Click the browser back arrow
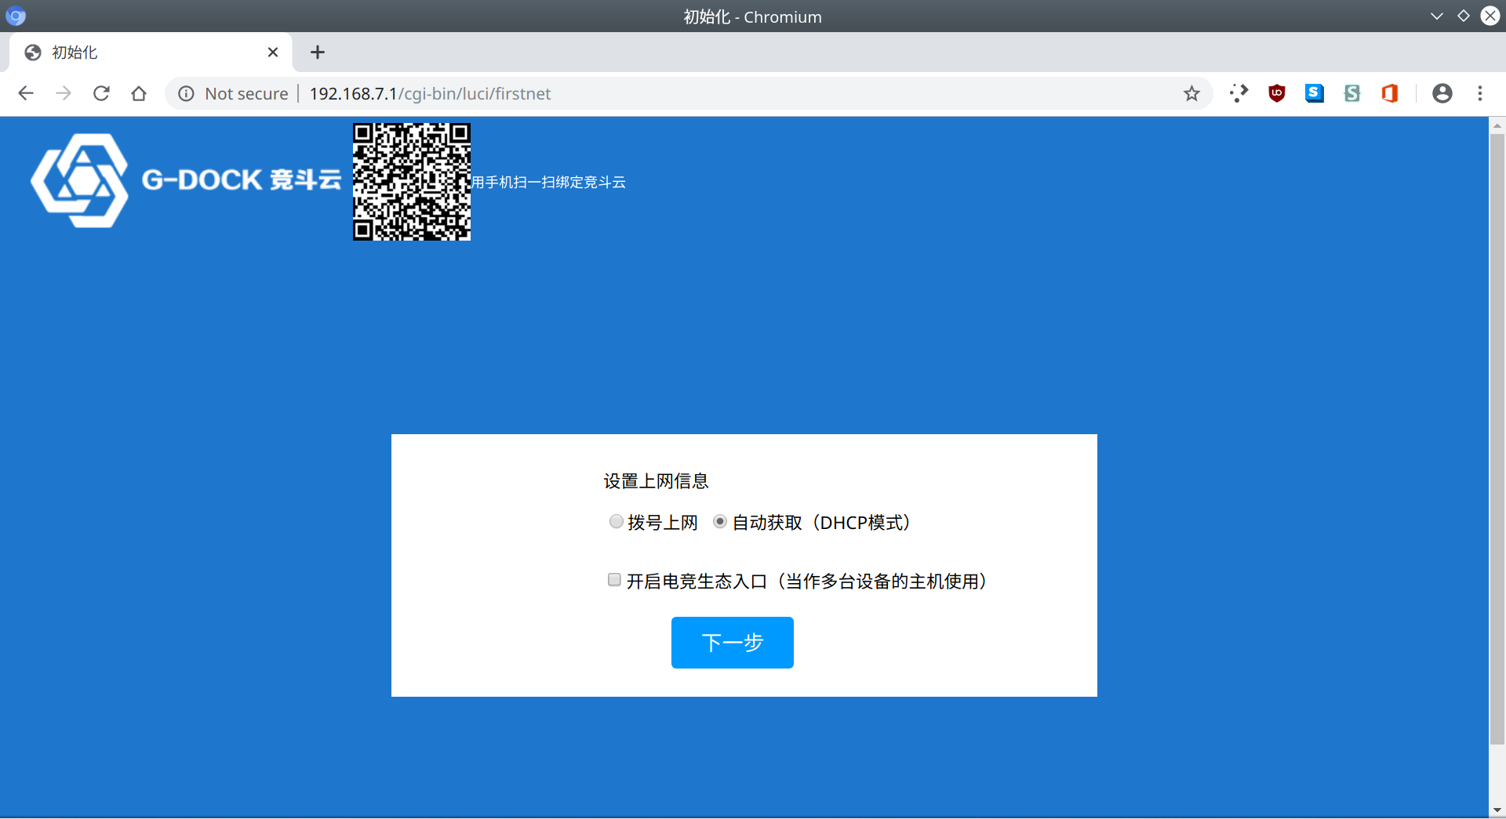 pos(26,94)
